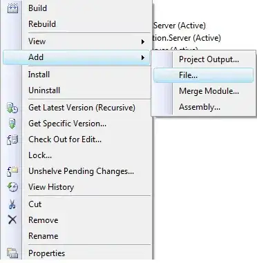Screen dimensions: 257x263
Task: Click the Check Out for Edit icon
Action: point(12,139)
